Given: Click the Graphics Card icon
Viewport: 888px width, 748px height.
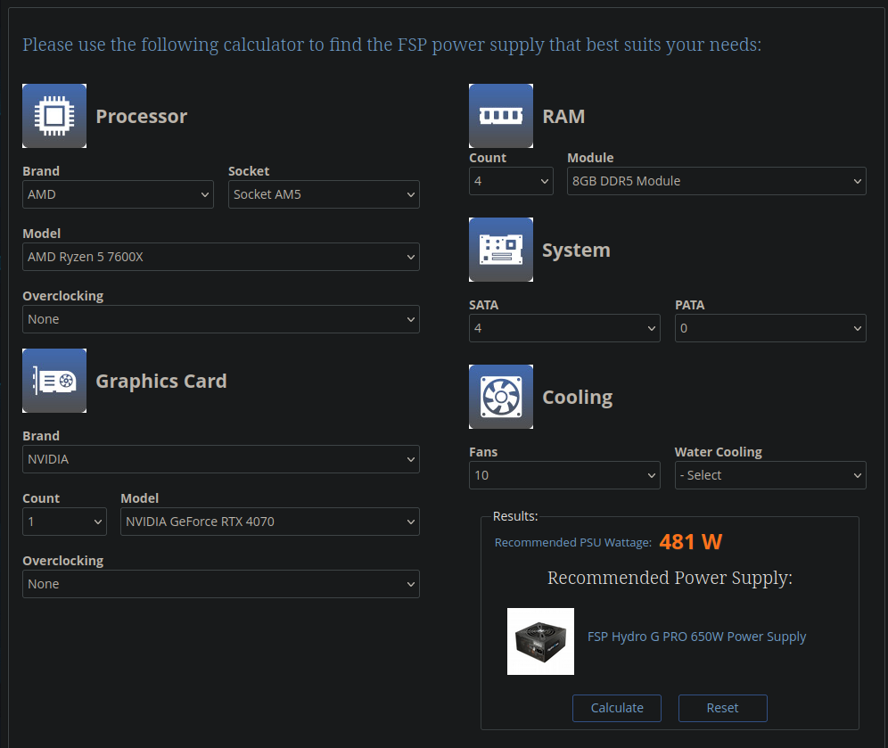Looking at the screenshot, I should click(x=54, y=381).
